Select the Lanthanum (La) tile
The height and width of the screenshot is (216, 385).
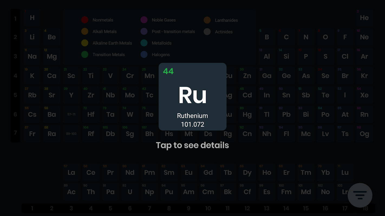pyautogui.click(x=71, y=173)
